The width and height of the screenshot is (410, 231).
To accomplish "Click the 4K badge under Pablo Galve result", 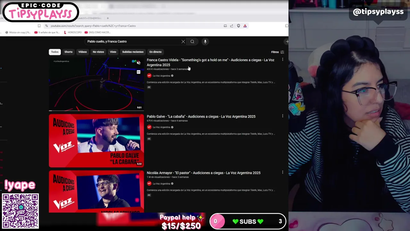I will point(149,139).
